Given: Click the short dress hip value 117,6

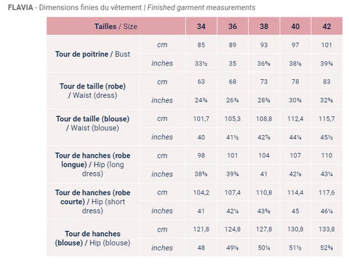Looking at the screenshot, I should [x=326, y=192].
